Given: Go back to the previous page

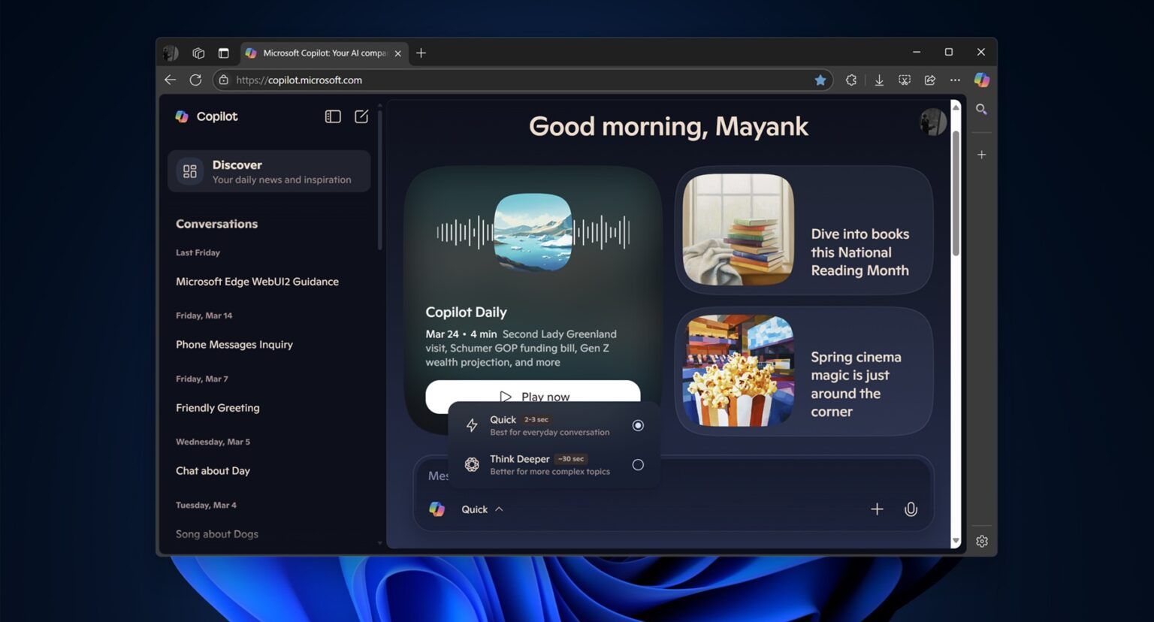Looking at the screenshot, I should point(171,80).
